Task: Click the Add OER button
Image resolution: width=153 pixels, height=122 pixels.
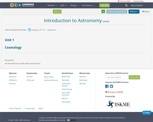Action: point(105,5)
